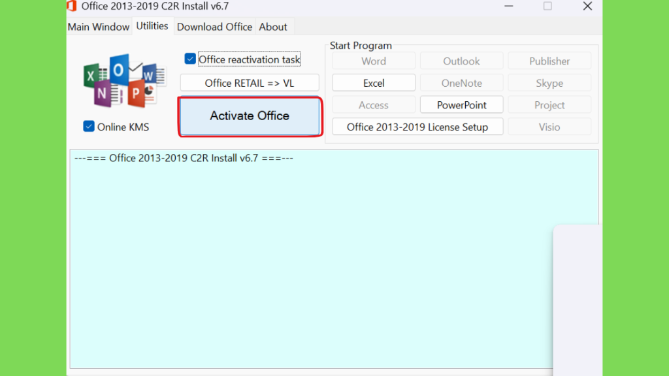This screenshot has height=376, width=669.
Task: Click the Office logo in the title bar
Action: 72,6
